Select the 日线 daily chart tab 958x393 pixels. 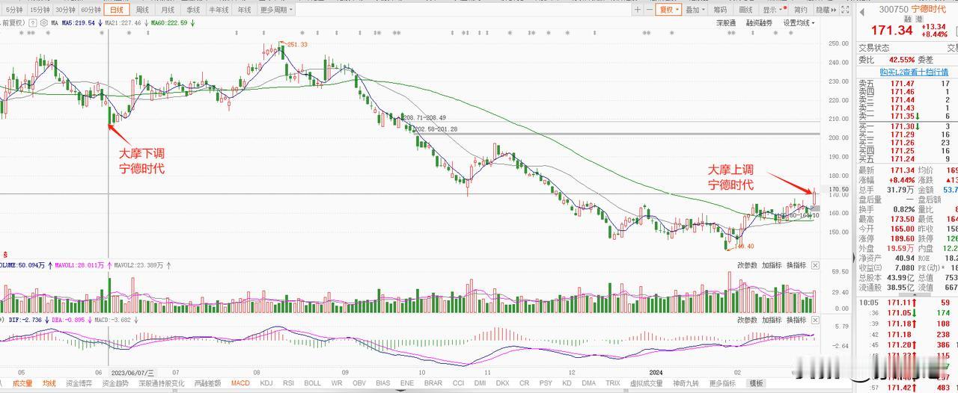[x=116, y=10]
